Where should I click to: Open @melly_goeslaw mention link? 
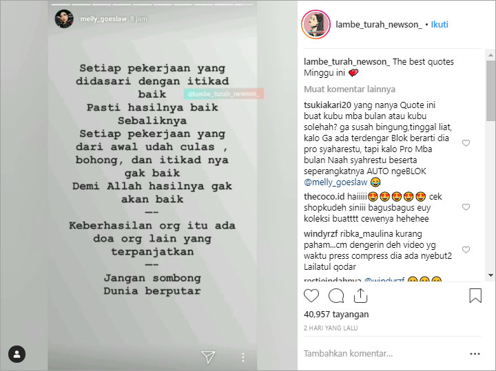pos(335,182)
